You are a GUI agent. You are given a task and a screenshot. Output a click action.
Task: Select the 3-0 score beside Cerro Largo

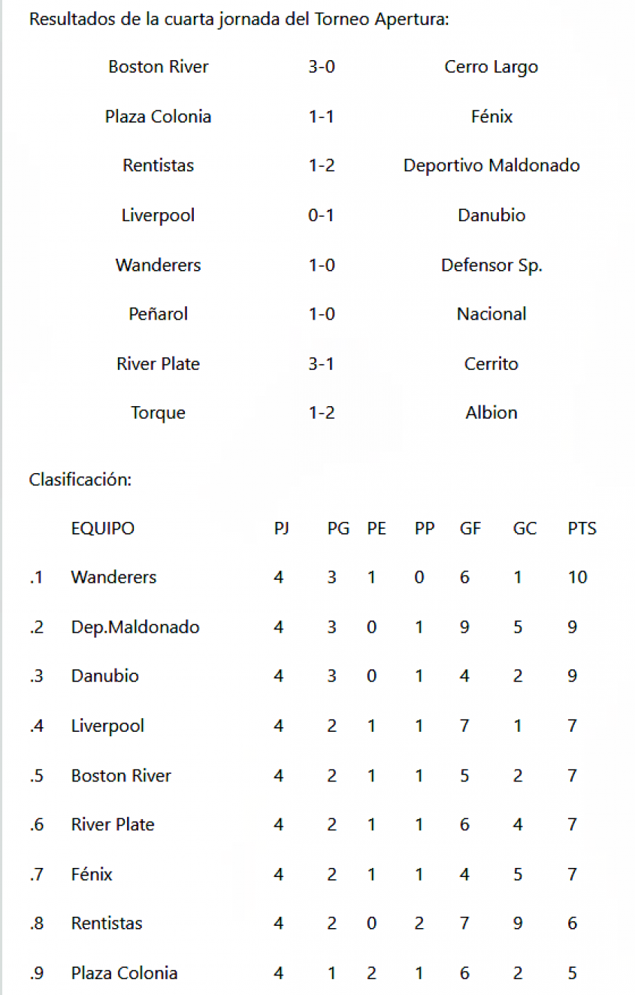322,67
